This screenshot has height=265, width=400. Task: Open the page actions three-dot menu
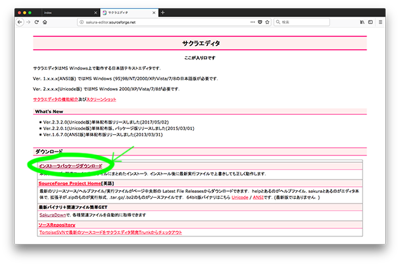pyautogui.click(x=253, y=22)
